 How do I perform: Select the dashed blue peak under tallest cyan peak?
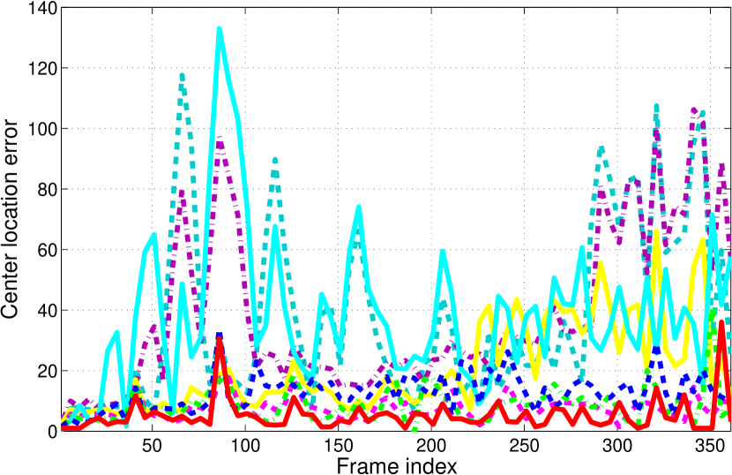pos(220,336)
